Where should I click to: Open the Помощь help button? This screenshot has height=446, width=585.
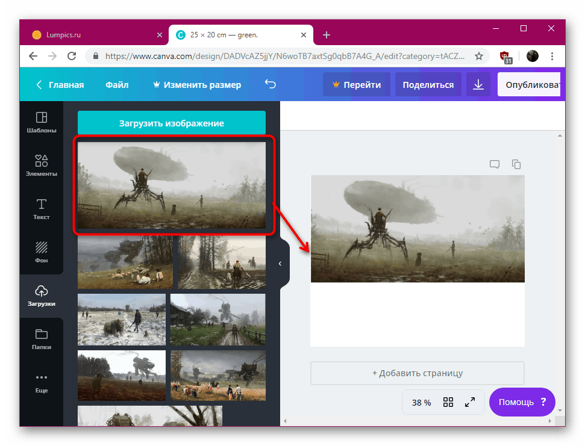522,402
